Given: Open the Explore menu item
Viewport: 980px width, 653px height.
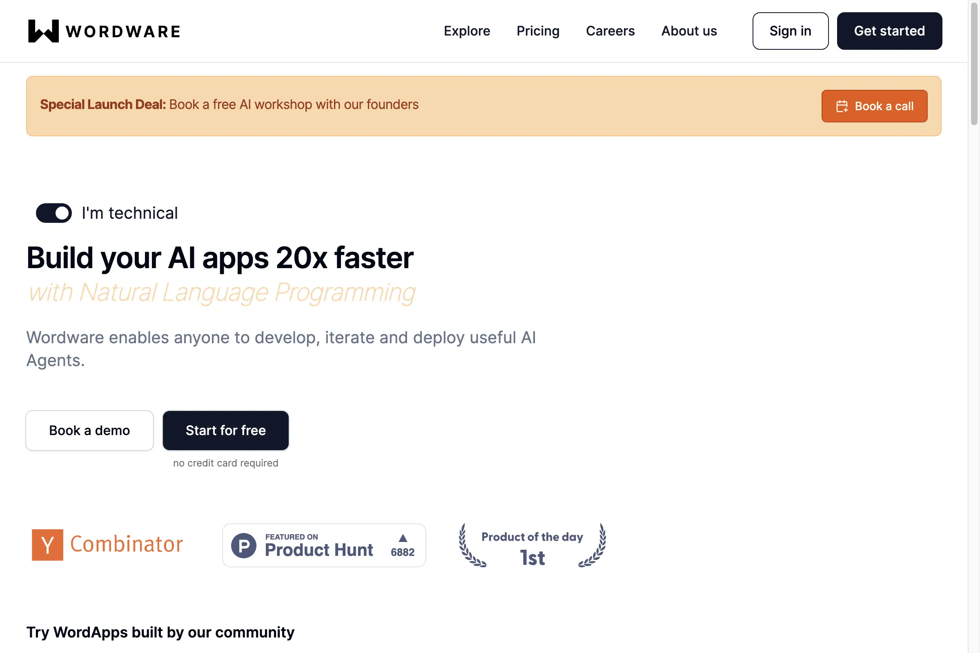Looking at the screenshot, I should click(467, 31).
